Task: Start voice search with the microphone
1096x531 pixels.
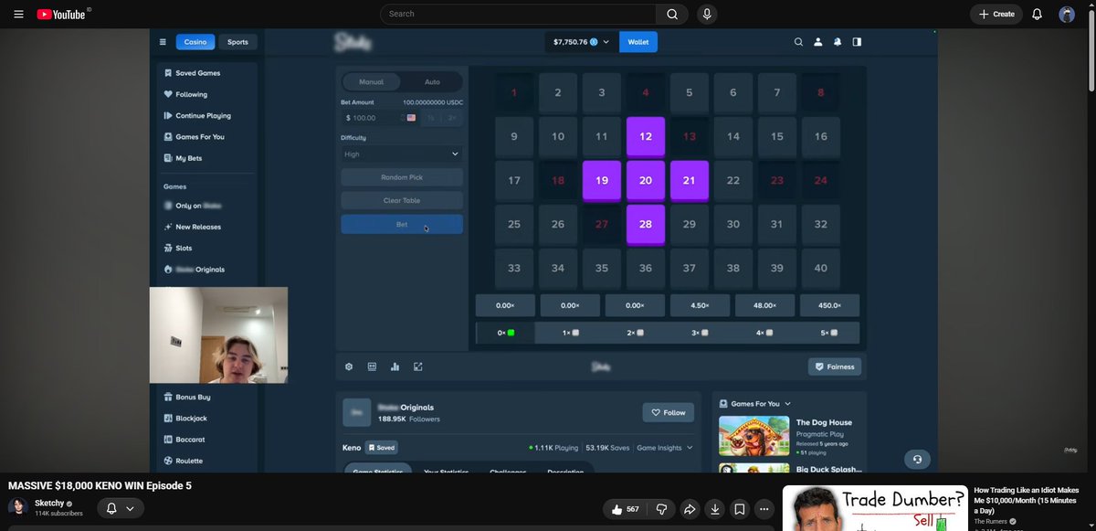Action: coord(706,14)
